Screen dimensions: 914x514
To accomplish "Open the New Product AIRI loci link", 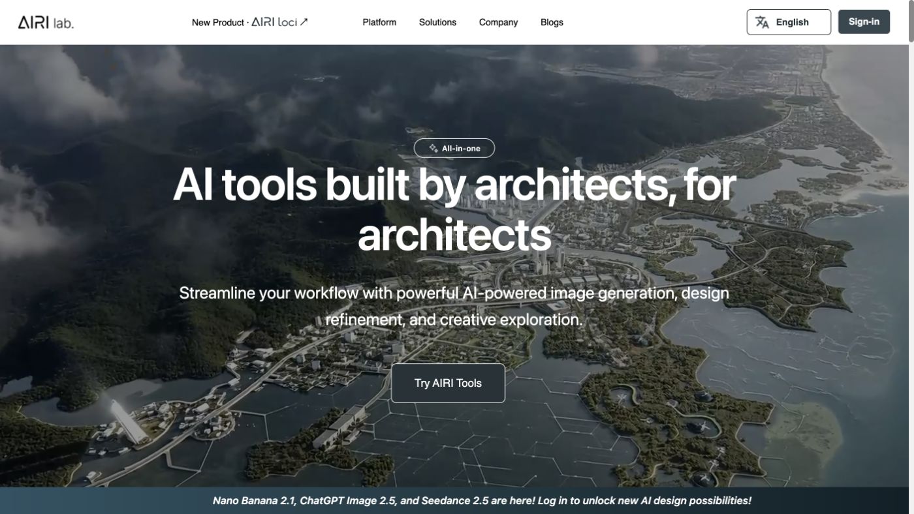I will [250, 22].
